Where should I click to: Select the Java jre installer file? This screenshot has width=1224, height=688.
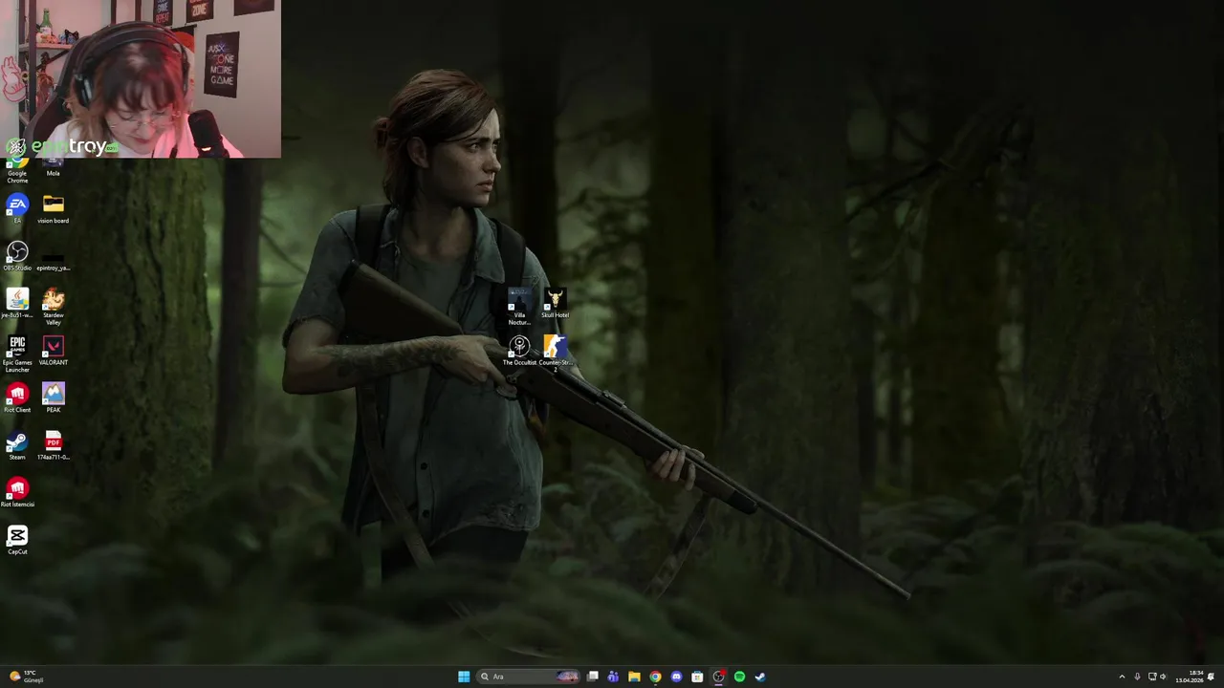click(17, 303)
